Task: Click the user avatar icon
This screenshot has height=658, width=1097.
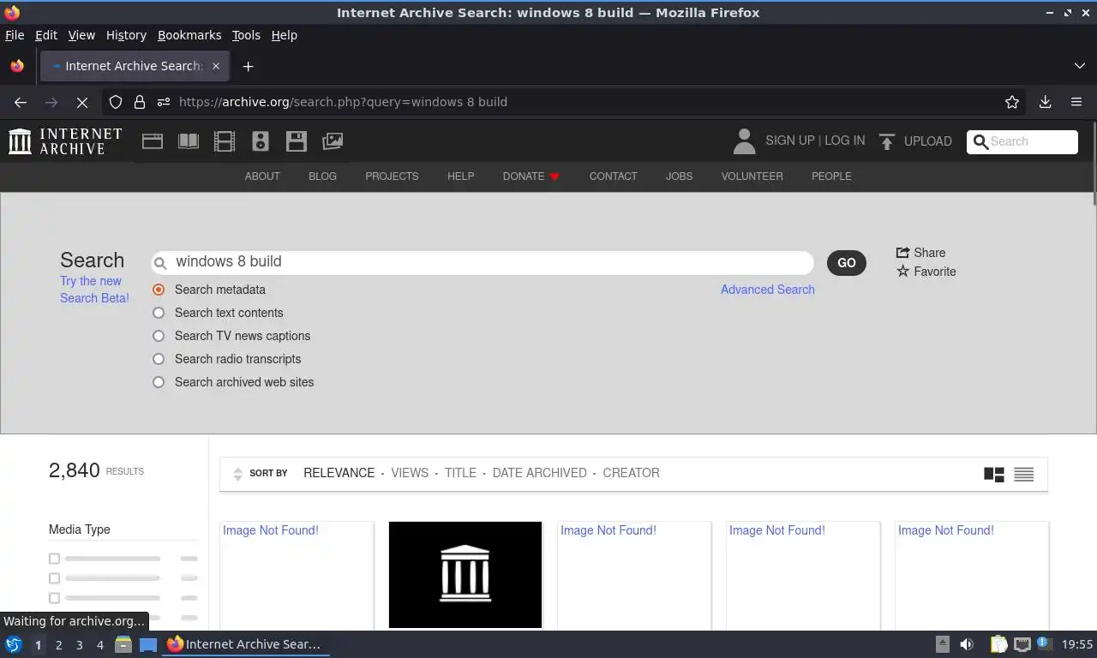Action: tap(745, 141)
